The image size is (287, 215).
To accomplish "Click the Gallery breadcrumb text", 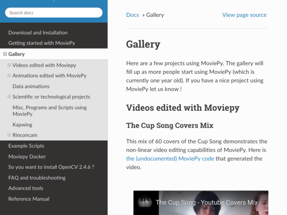I will [x=155, y=15].
